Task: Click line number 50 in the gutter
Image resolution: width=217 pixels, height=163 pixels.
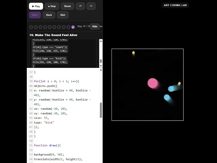Action: tap(31, 141)
